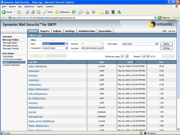Click the yellow note toolbar icon
This screenshot has height=135, width=180.
coord(102,12)
